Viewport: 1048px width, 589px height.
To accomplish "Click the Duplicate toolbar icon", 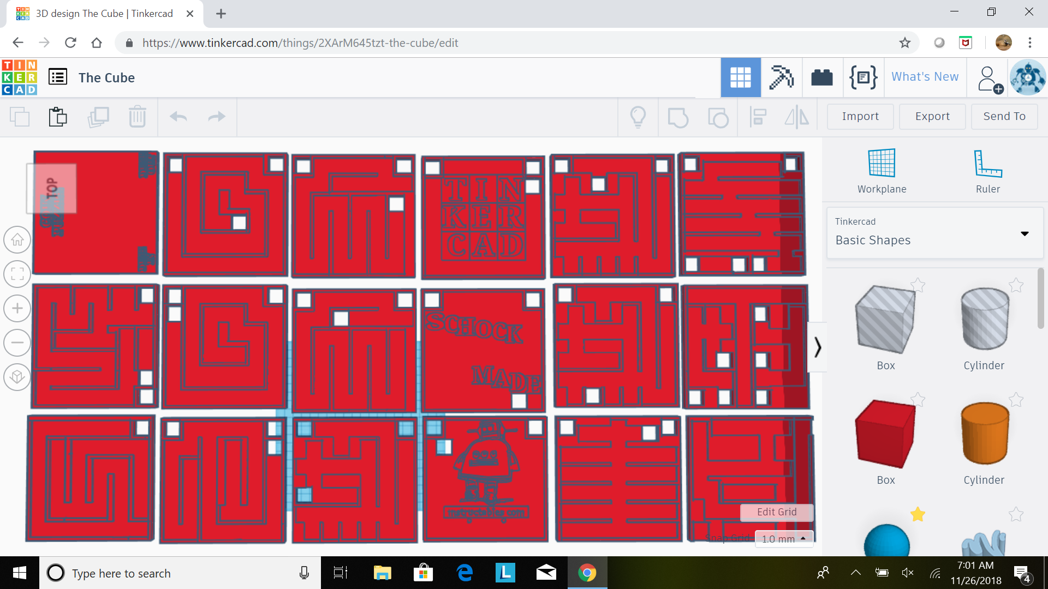I will [x=98, y=117].
